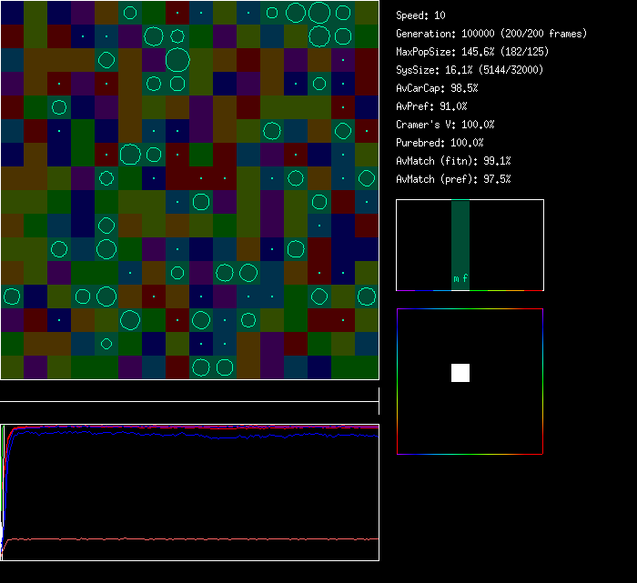Click the top-left cell of the colored grid

[12, 13]
